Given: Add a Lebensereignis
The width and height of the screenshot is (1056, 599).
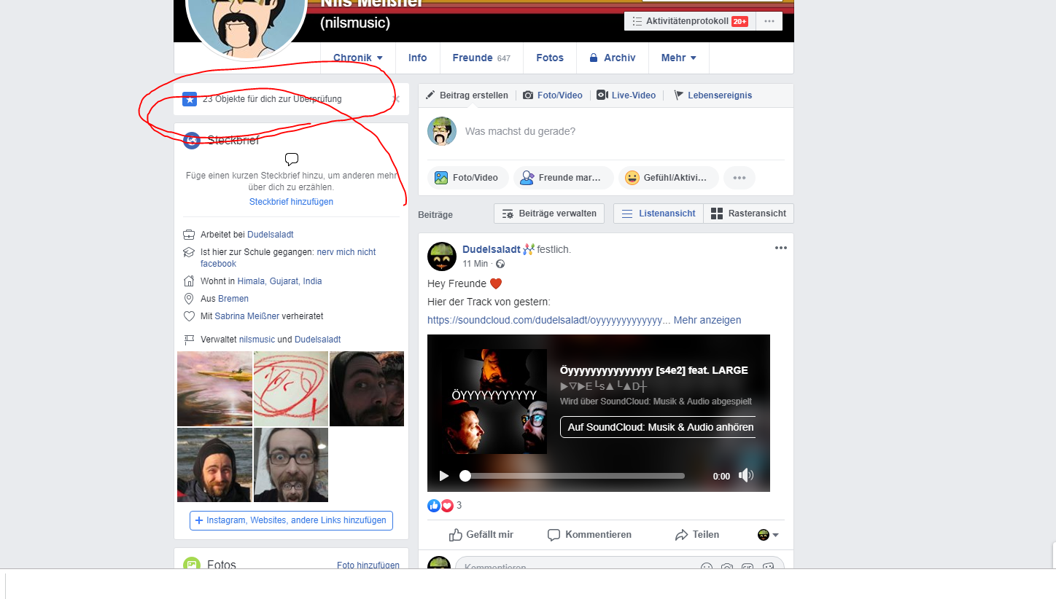Looking at the screenshot, I should click(712, 95).
